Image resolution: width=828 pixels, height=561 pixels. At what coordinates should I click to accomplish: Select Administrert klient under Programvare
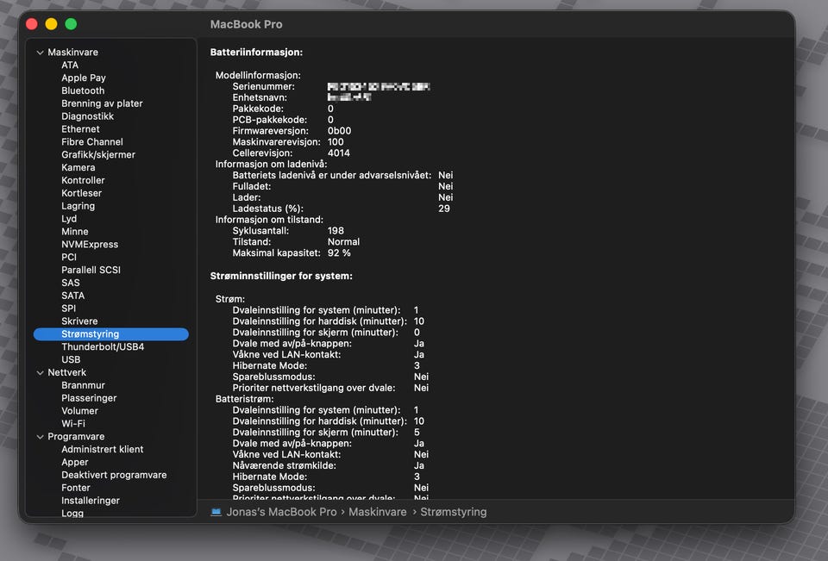coord(103,449)
